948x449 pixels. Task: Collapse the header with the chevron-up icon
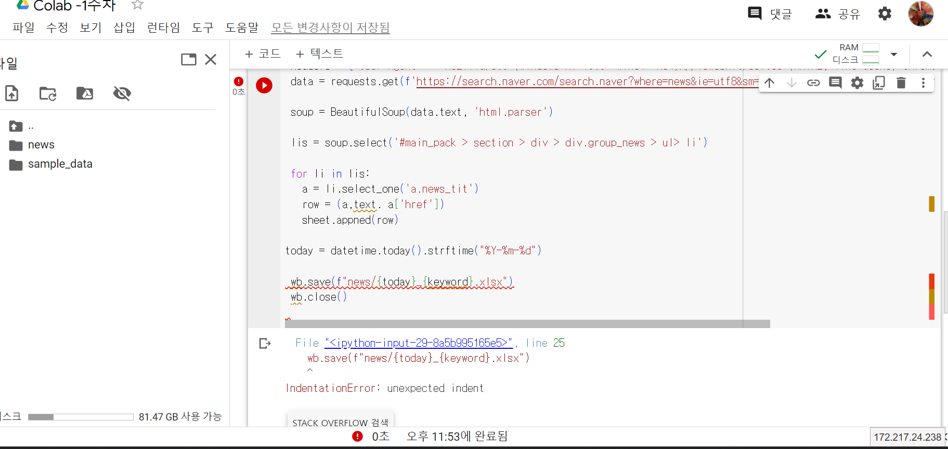click(927, 54)
